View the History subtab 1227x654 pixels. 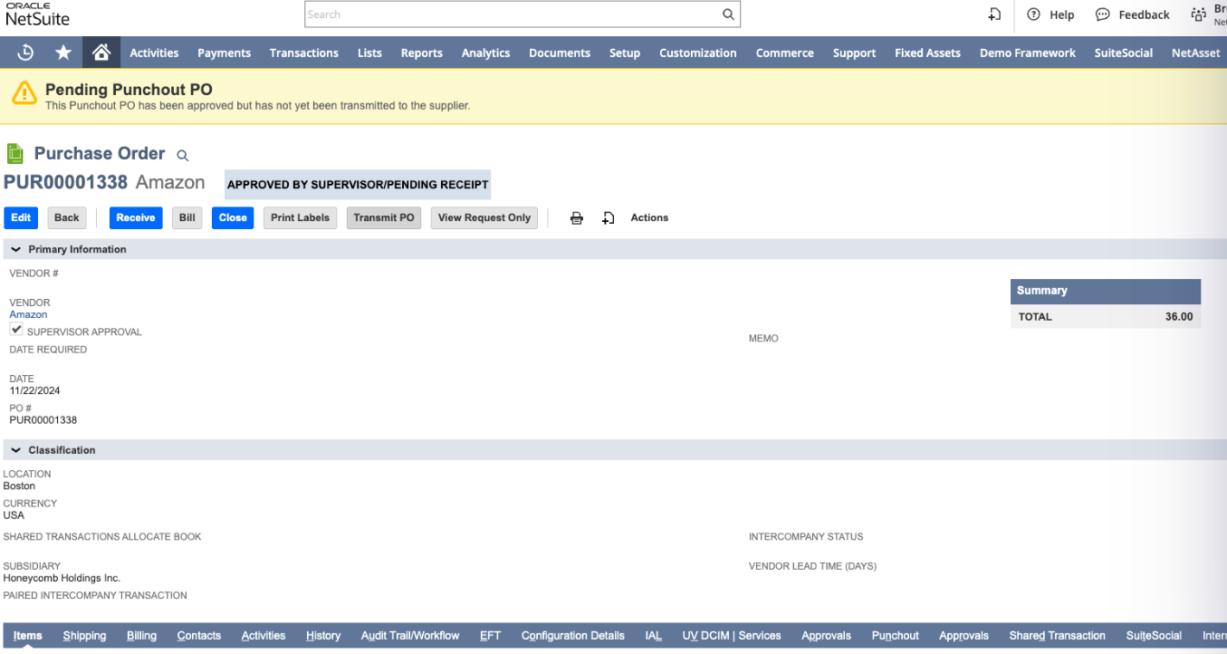pyautogui.click(x=323, y=636)
